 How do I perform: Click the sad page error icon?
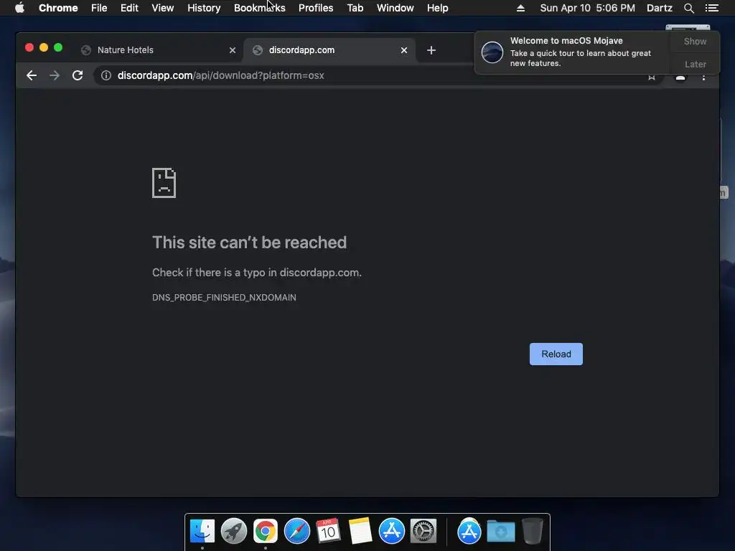(164, 183)
